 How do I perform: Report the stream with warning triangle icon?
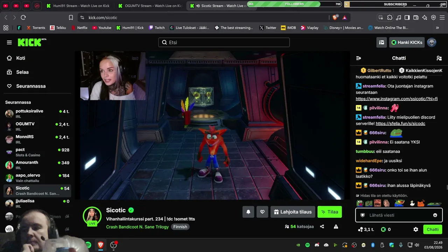(x=336, y=226)
